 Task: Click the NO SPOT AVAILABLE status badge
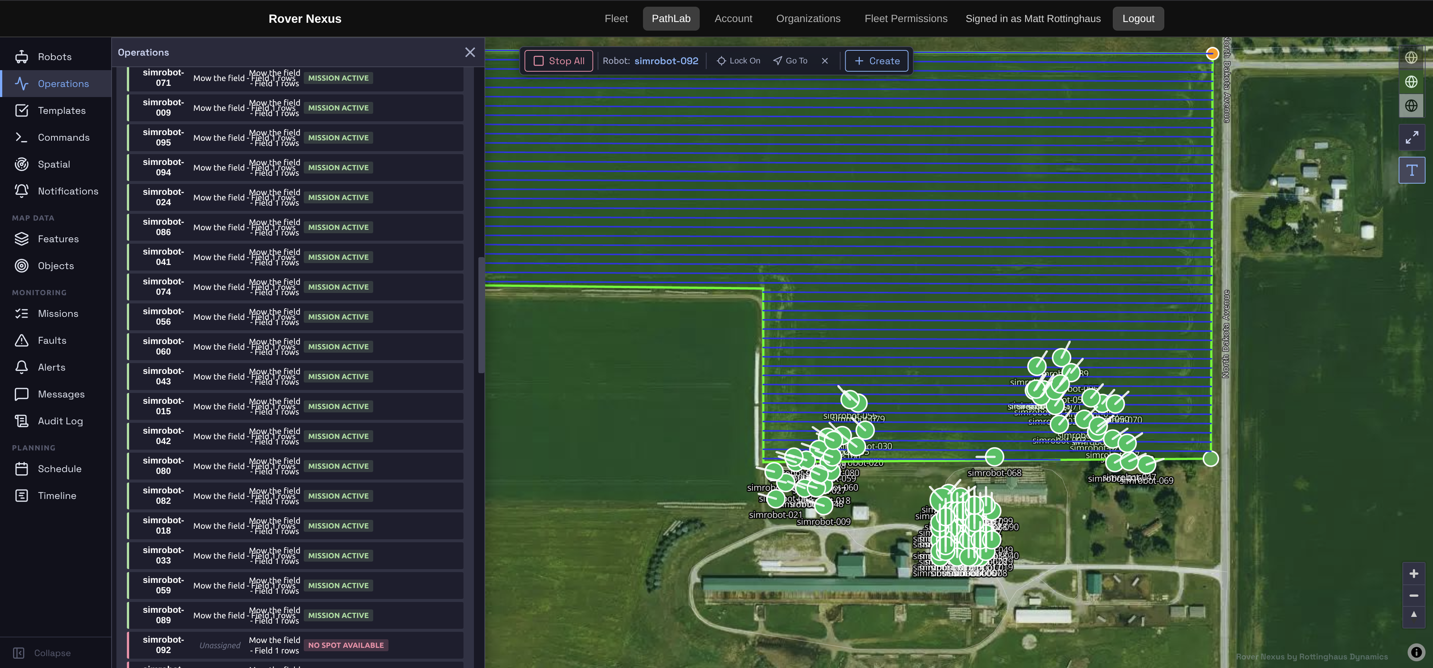(x=346, y=645)
